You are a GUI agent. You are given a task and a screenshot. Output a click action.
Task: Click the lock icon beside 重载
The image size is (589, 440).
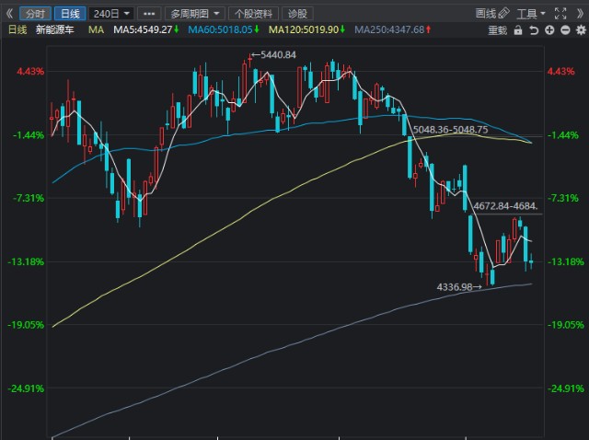tap(516, 30)
